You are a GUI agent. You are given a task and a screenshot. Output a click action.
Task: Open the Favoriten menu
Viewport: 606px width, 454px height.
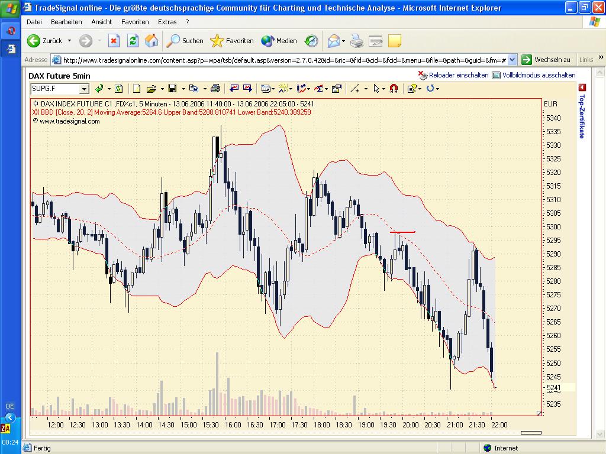[135, 22]
